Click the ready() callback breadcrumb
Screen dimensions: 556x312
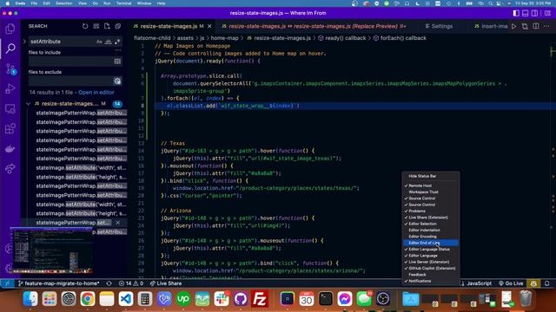(341, 38)
